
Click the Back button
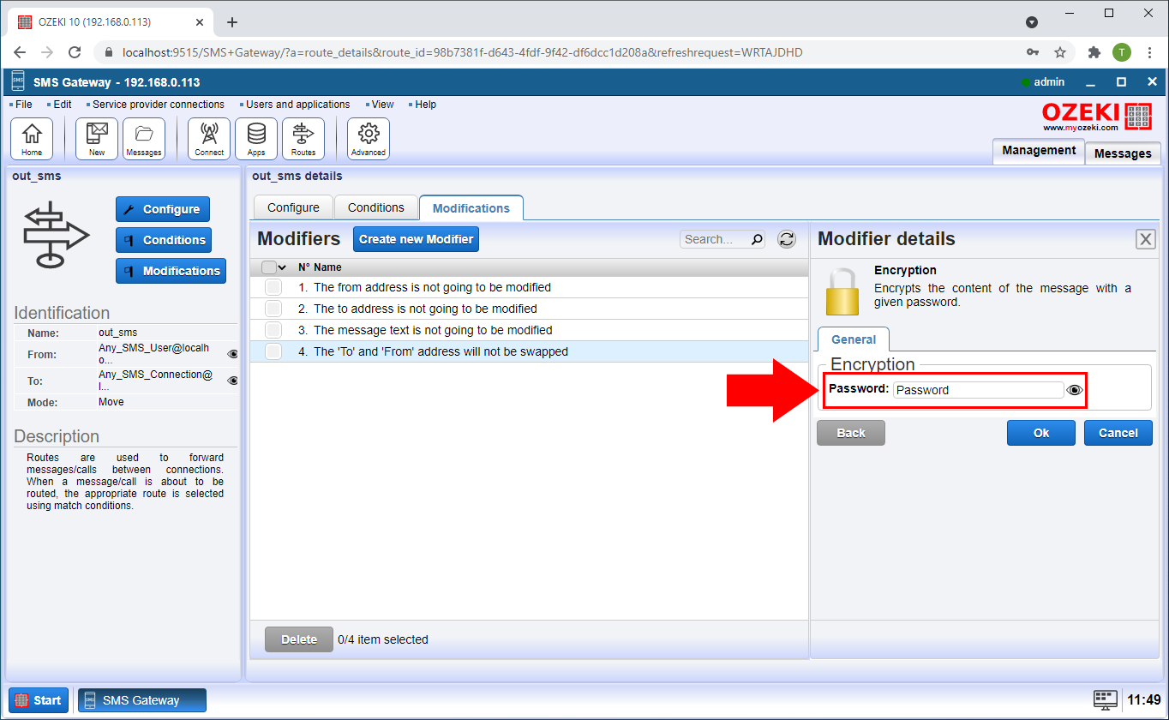[x=851, y=433]
